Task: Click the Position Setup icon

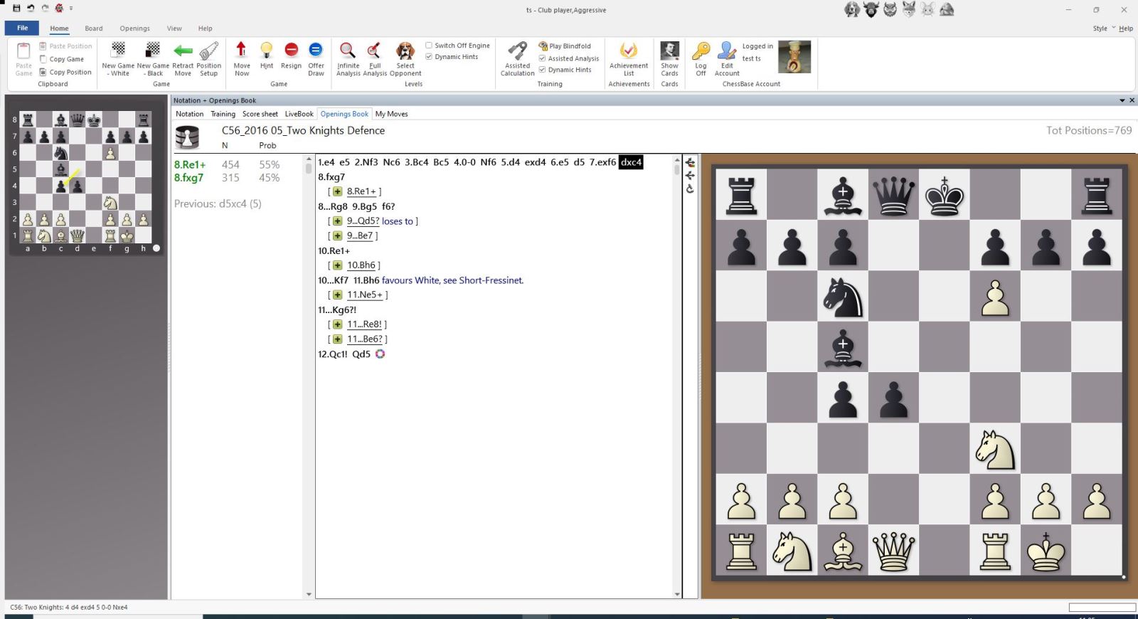Action: [x=208, y=51]
